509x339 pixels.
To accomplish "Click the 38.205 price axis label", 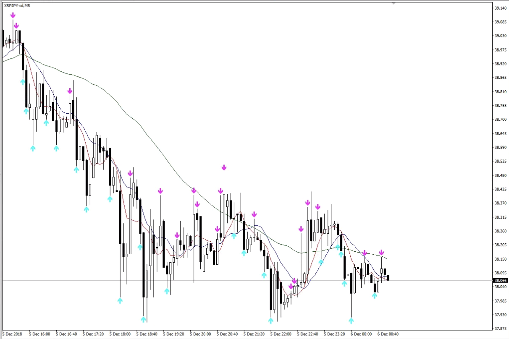I will [501, 245].
